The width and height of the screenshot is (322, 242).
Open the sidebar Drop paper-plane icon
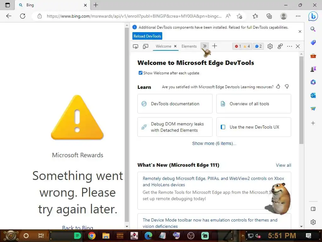(x=313, y=108)
